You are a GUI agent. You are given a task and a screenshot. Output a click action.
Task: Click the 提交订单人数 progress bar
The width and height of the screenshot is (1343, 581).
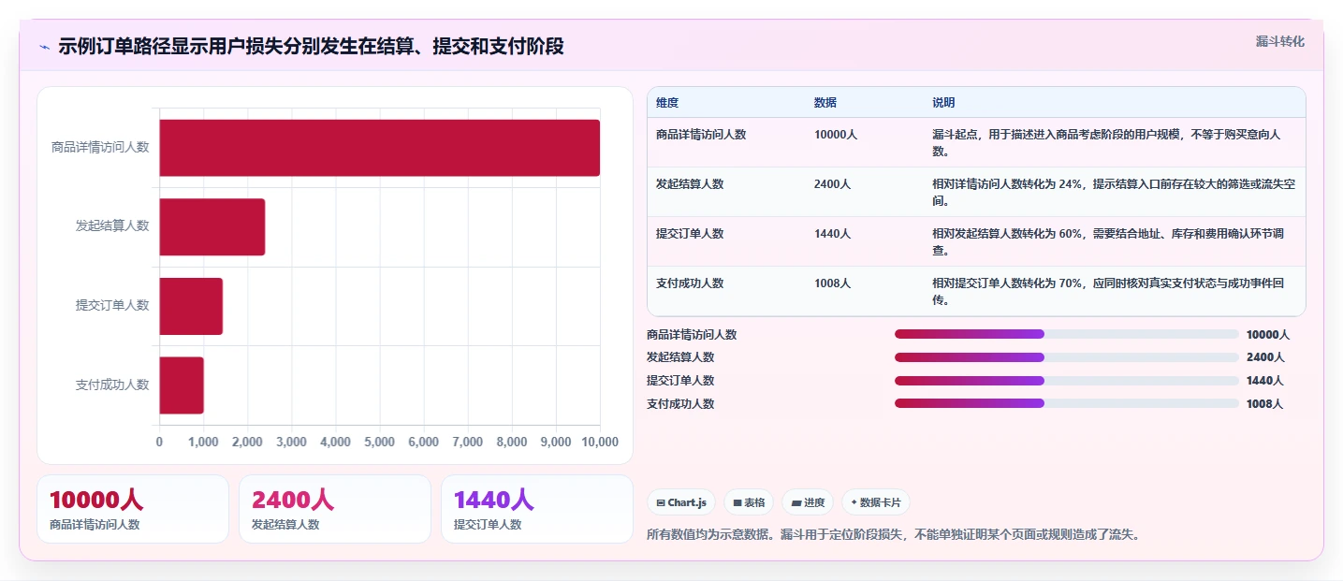1067,381
